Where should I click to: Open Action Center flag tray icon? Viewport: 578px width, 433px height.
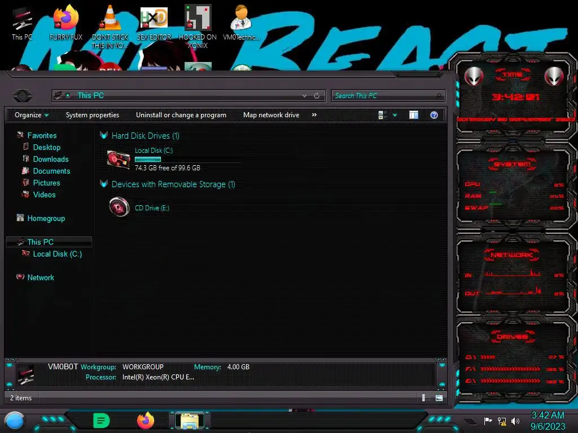[488, 421]
